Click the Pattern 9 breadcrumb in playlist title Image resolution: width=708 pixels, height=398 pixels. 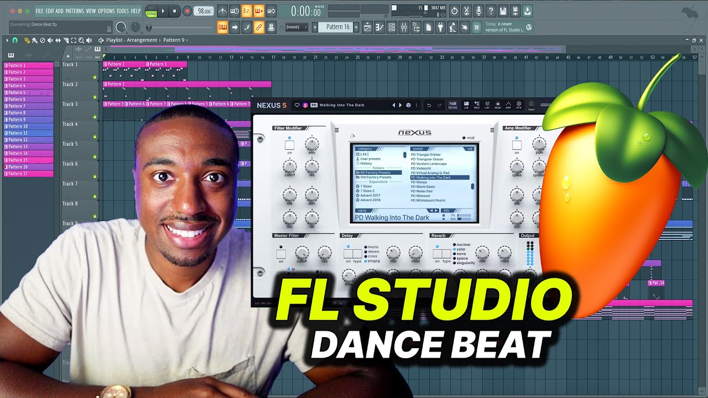coord(174,40)
